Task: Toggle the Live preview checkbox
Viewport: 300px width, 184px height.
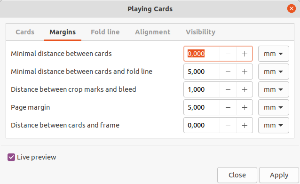Action: pos(11,157)
